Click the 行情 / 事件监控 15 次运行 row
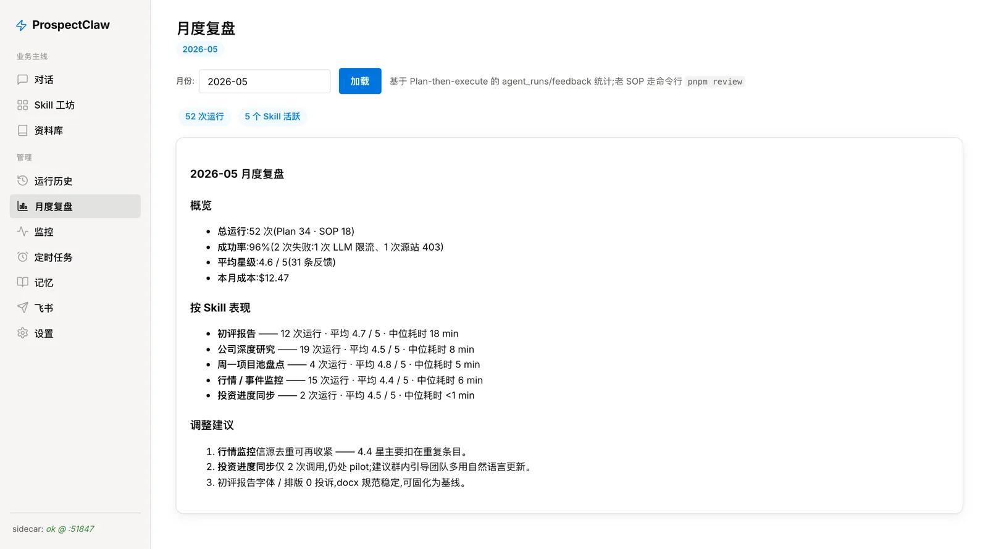This screenshot has height=549, width=988. click(x=350, y=380)
